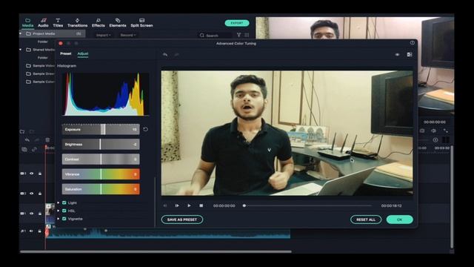Select the Adjust tab
474x267 pixels.
(x=83, y=53)
